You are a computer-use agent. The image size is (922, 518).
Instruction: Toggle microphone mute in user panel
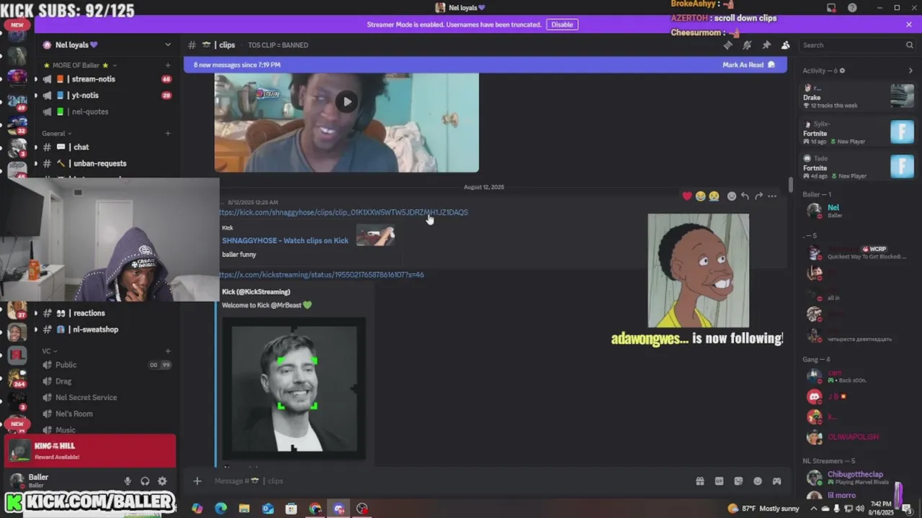[127, 481]
